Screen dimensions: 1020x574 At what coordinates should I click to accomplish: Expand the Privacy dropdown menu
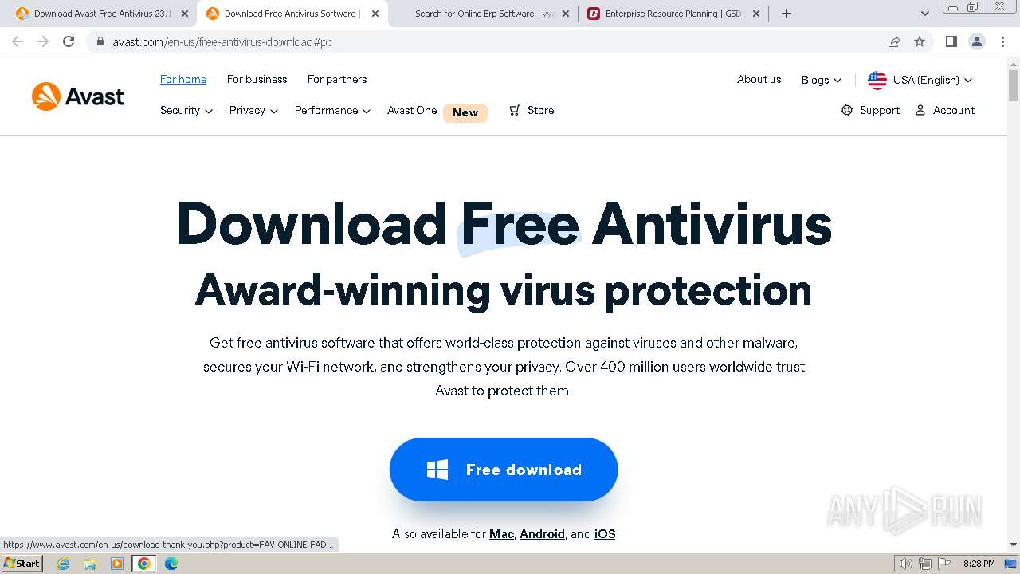pyautogui.click(x=253, y=110)
